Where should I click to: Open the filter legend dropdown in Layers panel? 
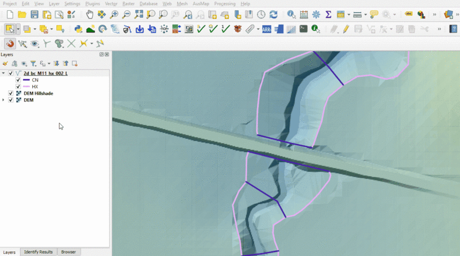[x=34, y=63]
